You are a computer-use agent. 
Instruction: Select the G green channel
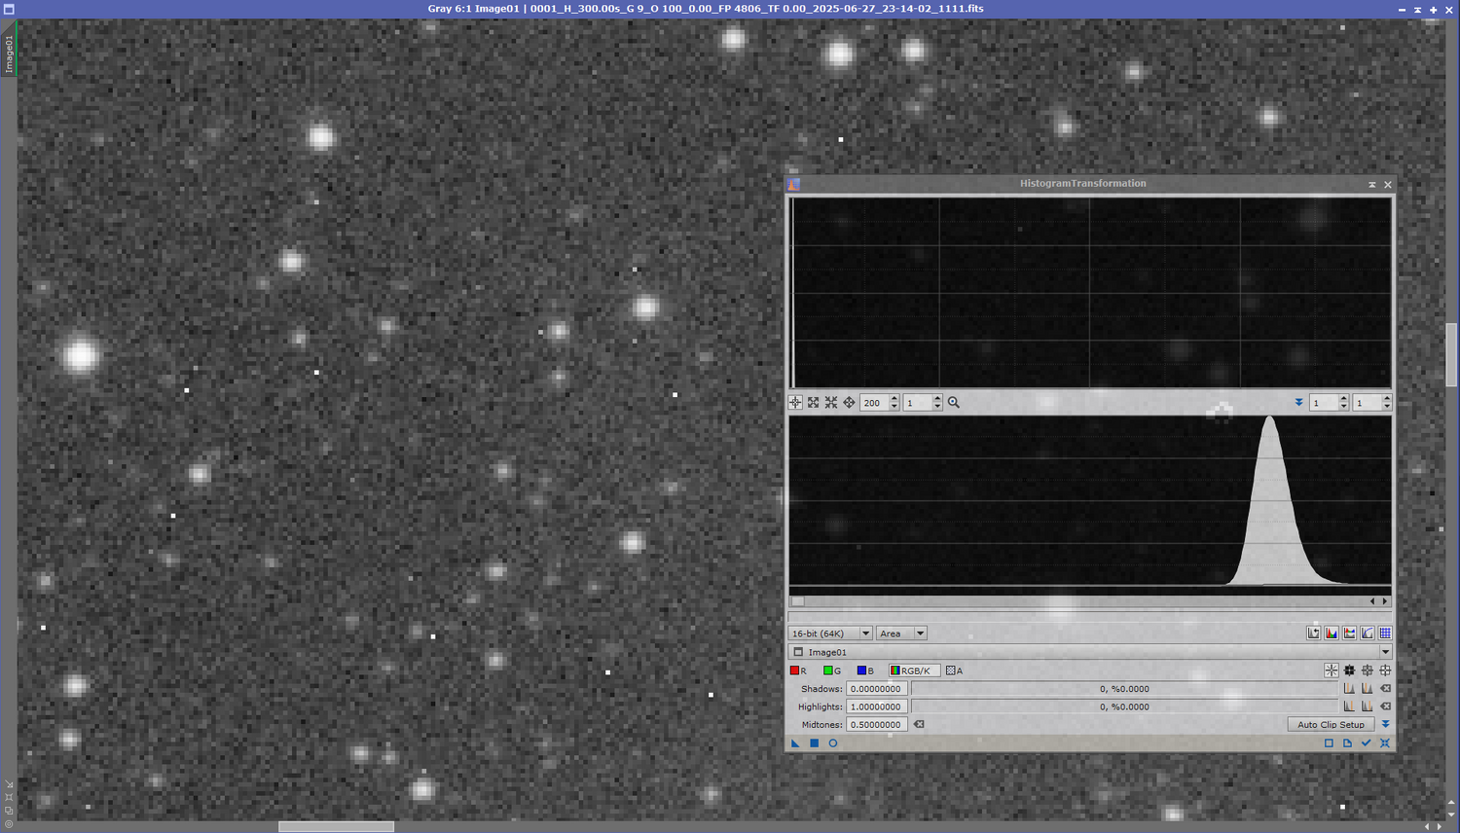tap(832, 670)
